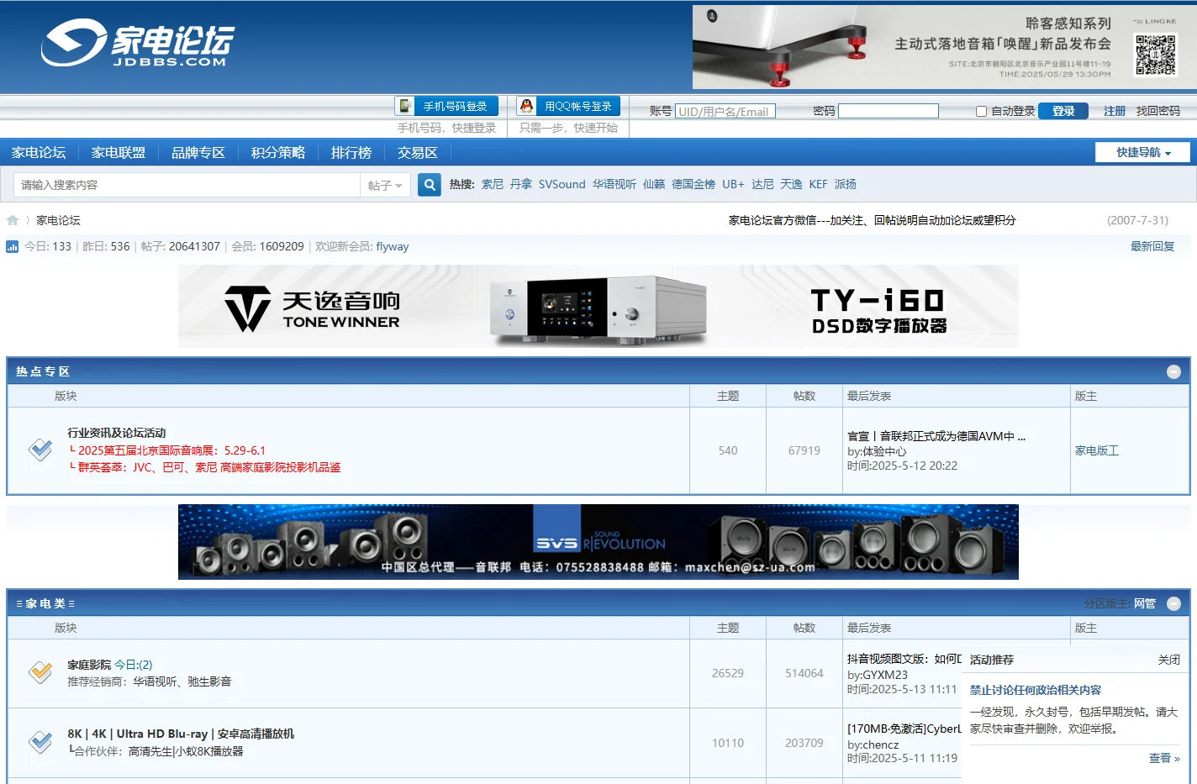Click the search content input box

point(187,185)
